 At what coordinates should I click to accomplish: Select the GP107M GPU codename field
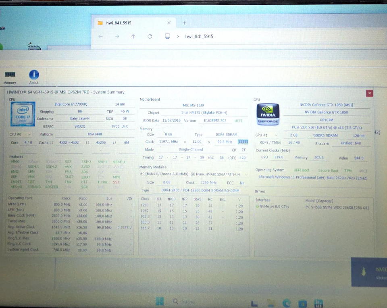[x=326, y=120]
